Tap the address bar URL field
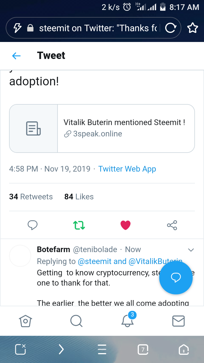The width and height of the screenshot is (204, 363). 98,28
